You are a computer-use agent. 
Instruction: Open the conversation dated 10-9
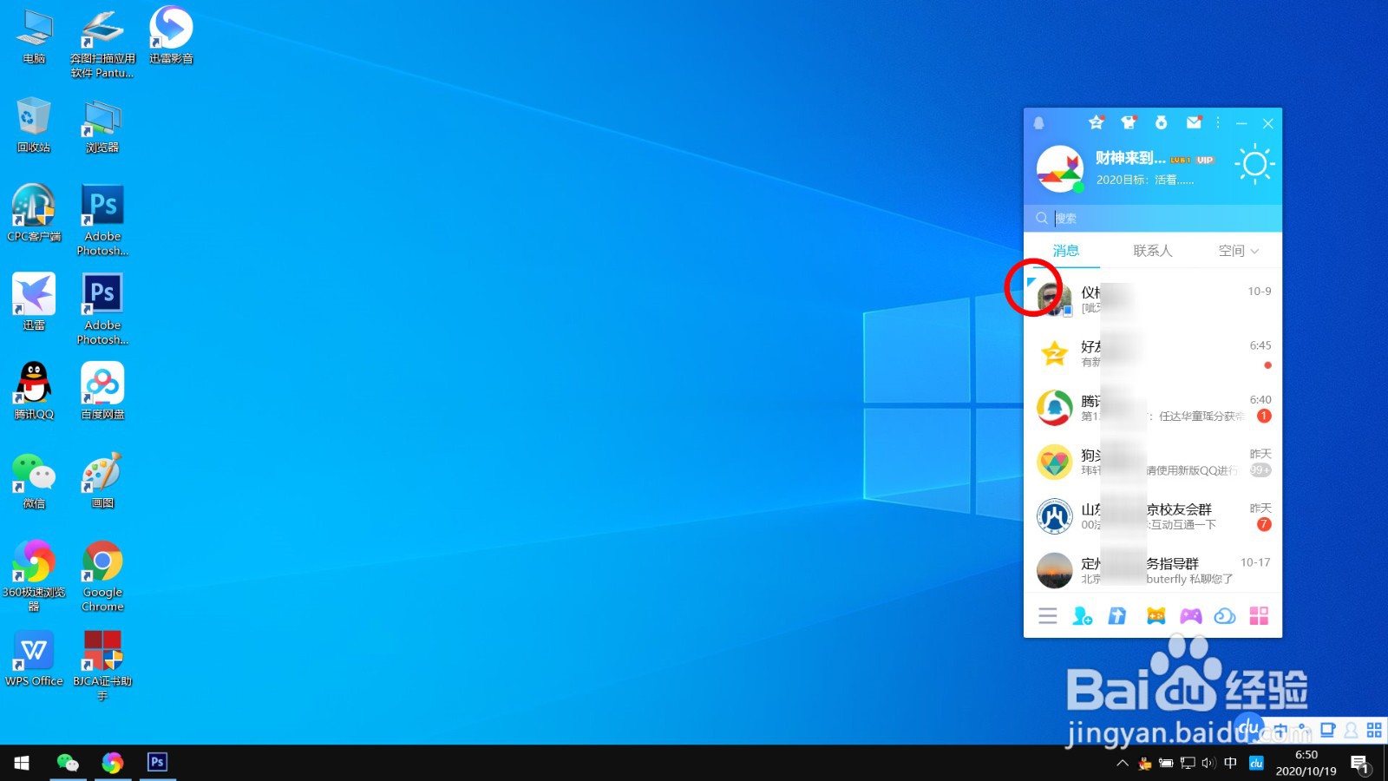pos(1153,299)
